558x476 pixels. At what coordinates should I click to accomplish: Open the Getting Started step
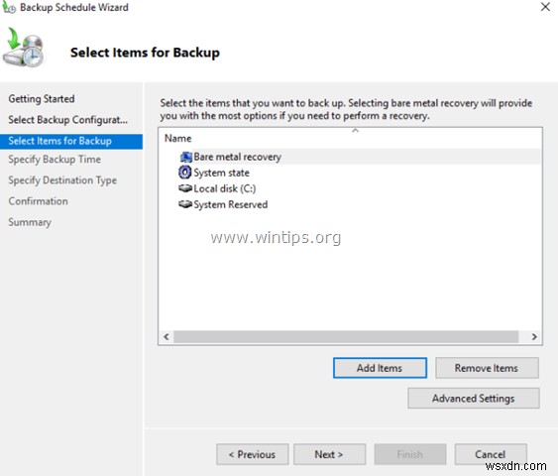point(42,98)
